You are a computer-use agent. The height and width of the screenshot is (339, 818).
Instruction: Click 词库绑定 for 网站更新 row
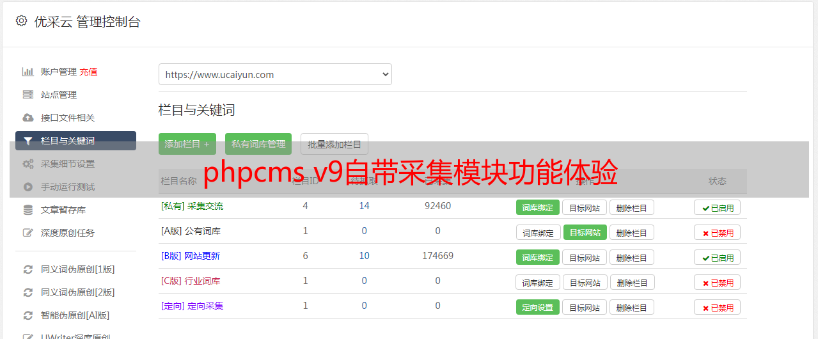click(538, 257)
